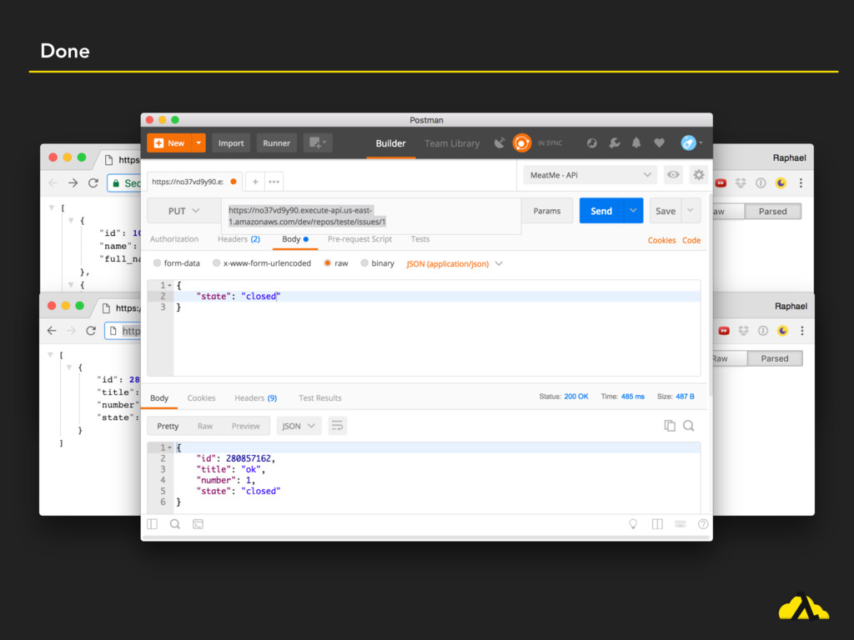Screen dimensions: 854x640
Task: Open the response JSON format dropdown
Action: click(x=299, y=426)
